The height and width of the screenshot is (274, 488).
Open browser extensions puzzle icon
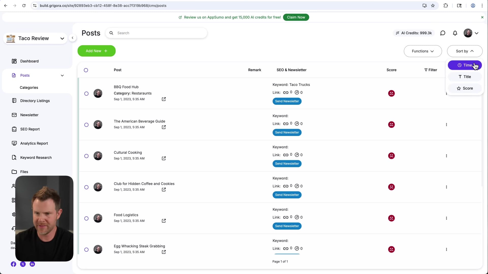pos(446,6)
